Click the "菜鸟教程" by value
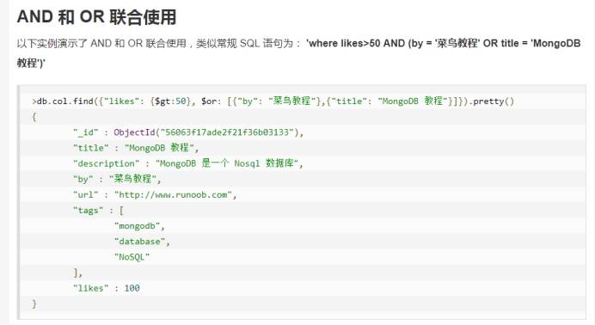 [x=132, y=179]
